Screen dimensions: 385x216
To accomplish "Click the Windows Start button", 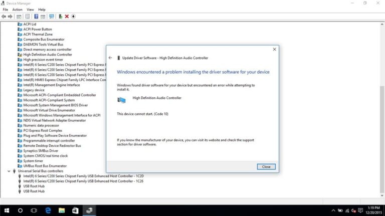I will coord(7,210).
